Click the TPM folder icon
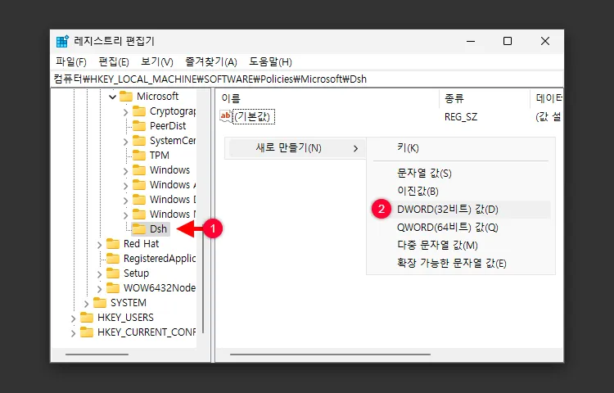Viewport: 614px width, 393px height. (139, 156)
